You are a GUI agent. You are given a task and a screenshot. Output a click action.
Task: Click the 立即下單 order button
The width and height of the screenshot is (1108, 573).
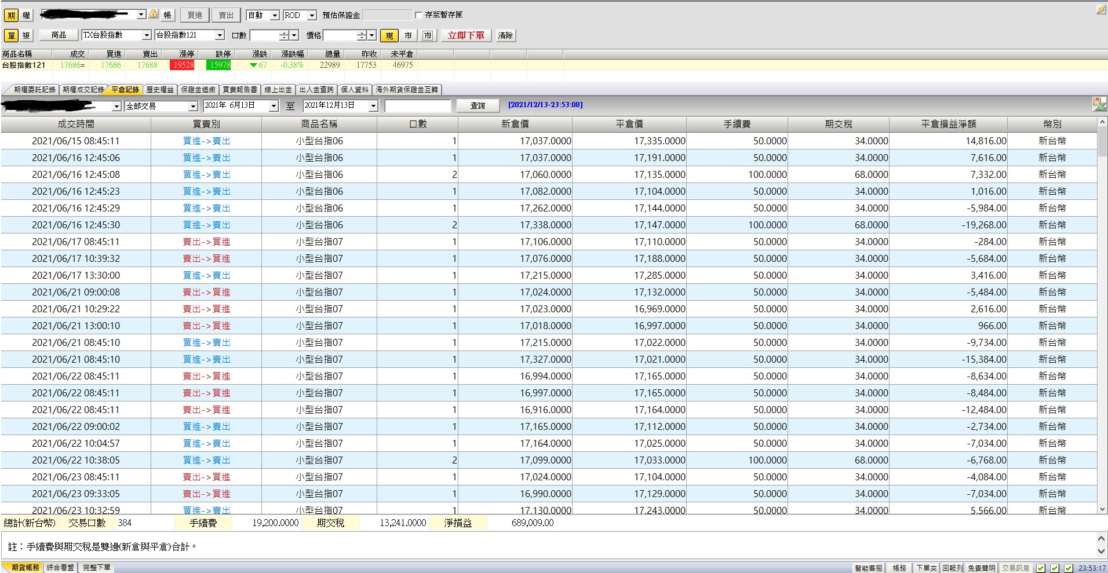point(466,35)
